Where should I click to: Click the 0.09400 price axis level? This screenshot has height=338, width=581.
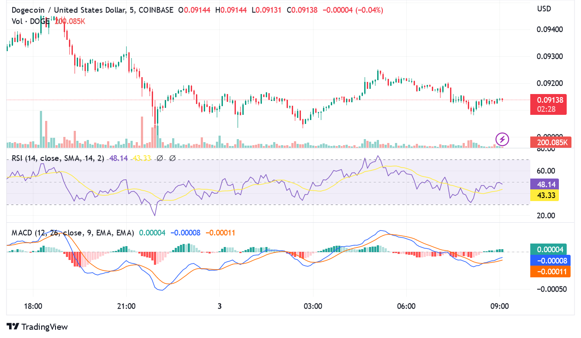click(550, 29)
